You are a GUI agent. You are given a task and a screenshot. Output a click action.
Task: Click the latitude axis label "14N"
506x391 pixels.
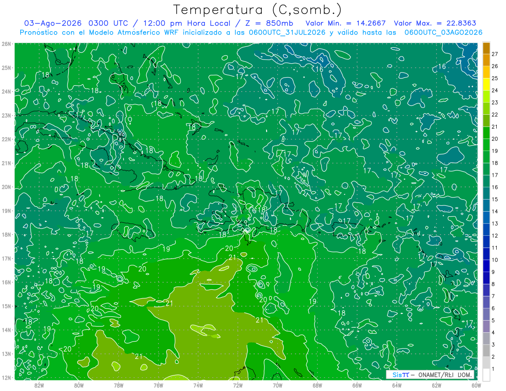pyautogui.click(x=6, y=330)
